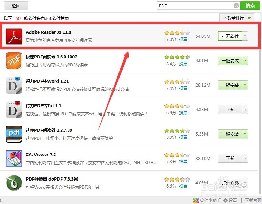Click the 38.10M size value
The height and width of the screenshot is (204, 262).
(x=203, y=159)
